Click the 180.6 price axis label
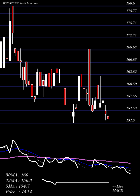This screenshot has width=140, height=196. (131, 3)
